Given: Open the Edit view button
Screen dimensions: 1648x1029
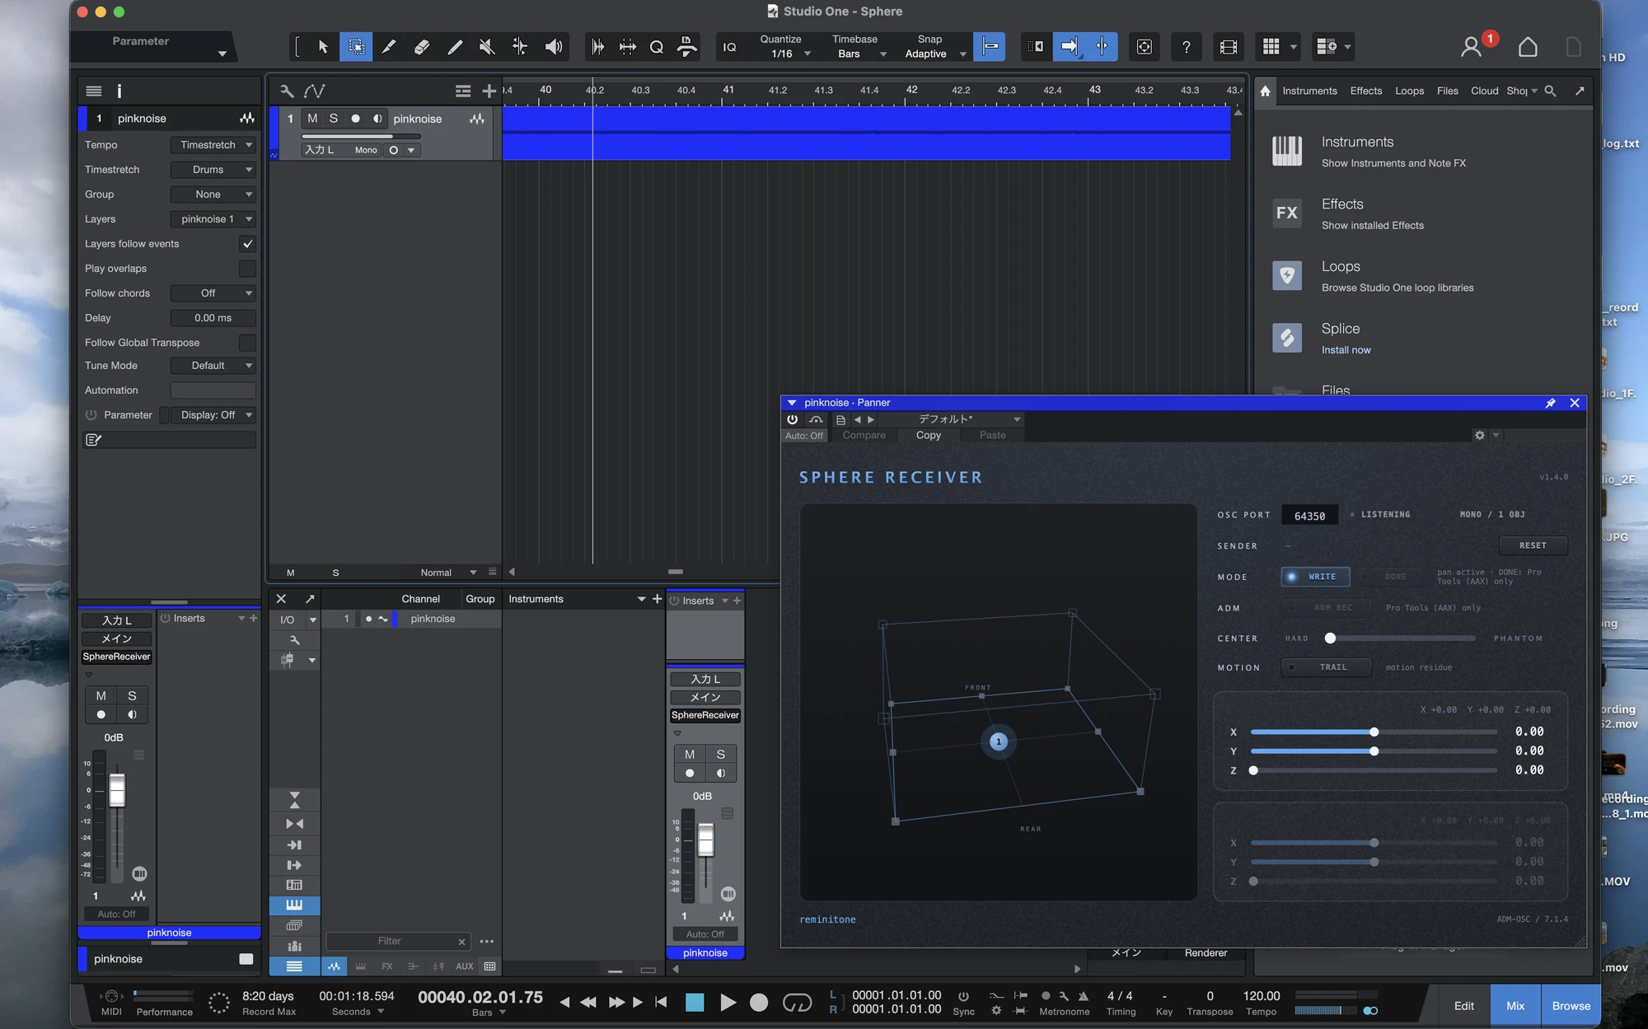Looking at the screenshot, I should [1463, 1006].
